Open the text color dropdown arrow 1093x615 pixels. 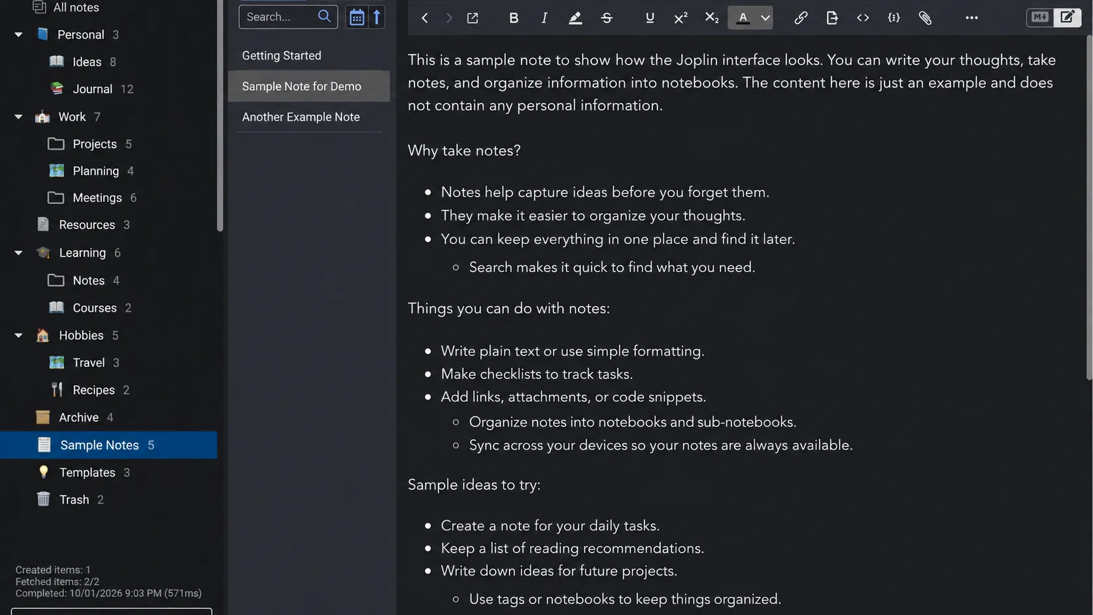point(765,18)
